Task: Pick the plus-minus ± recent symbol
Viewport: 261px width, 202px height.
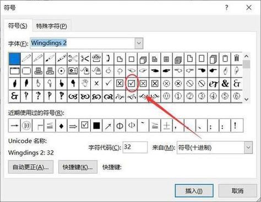Action: 167,125
